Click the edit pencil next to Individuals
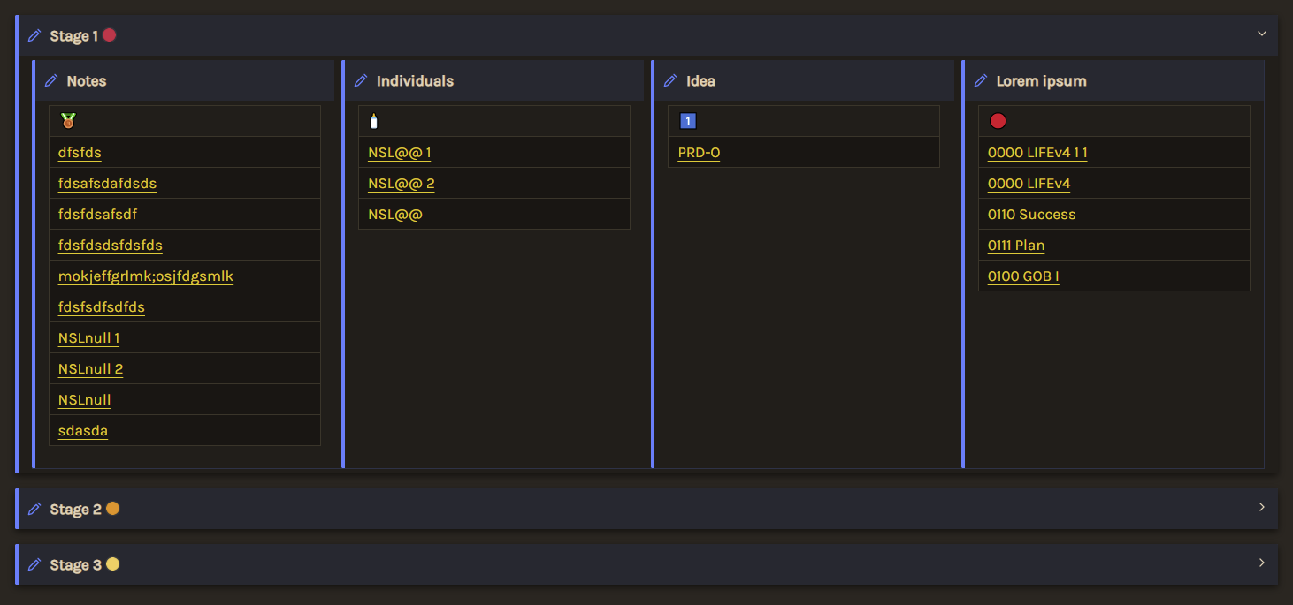The height and width of the screenshot is (605, 1293). click(361, 80)
